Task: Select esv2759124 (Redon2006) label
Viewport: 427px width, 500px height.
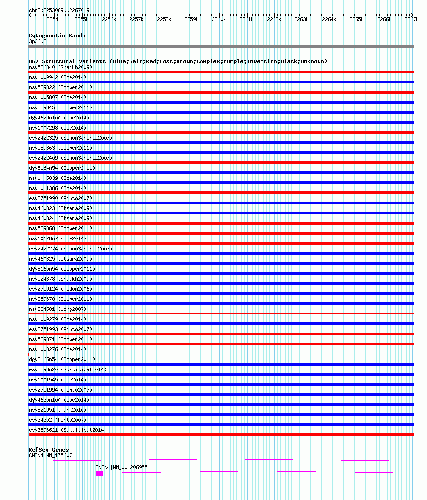Action: coord(60,289)
